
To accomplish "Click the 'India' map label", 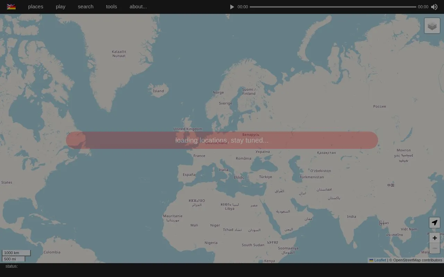I will point(352,216).
